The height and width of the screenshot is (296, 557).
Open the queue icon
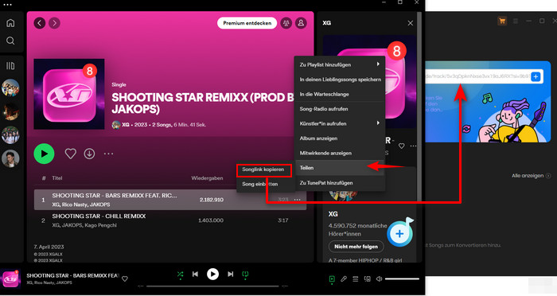click(355, 279)
